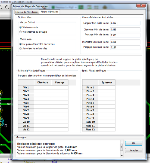This screenshot has height=163, width=150.
Task: Click the Perçage column header
Action: (x=60, y=82)
